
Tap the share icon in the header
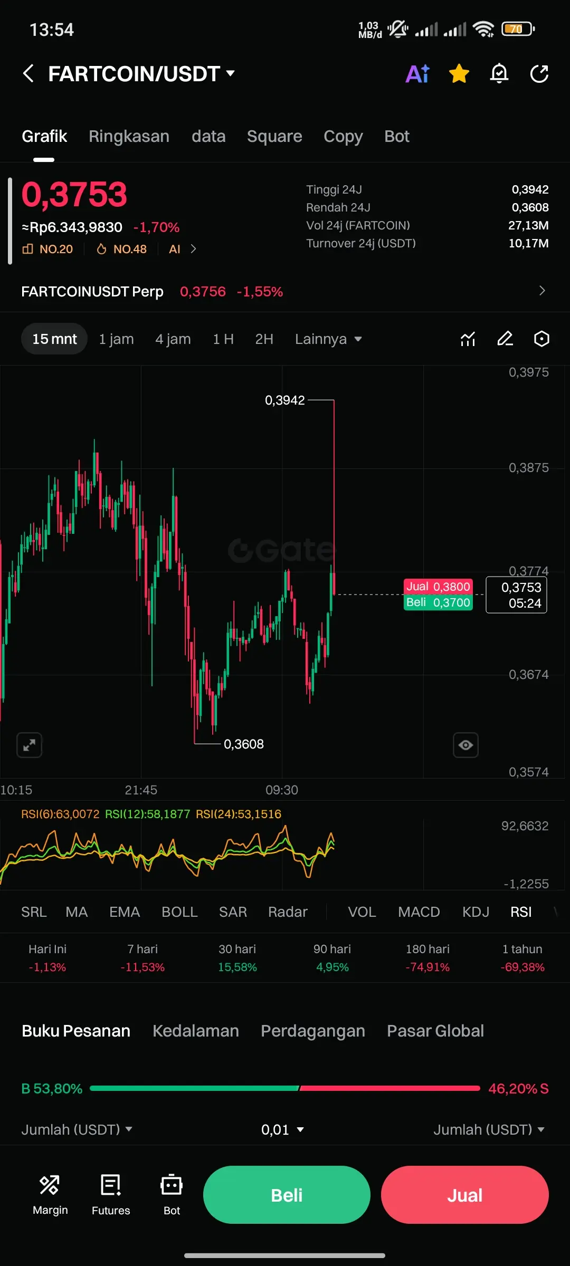(539, 73)
